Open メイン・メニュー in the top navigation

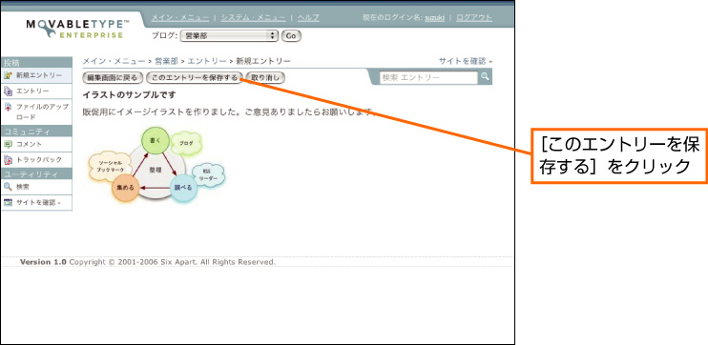(x=180, y=17)
